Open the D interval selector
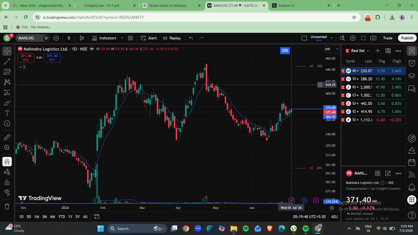This screenshot has height=235, width=418. tap(69, 38)
